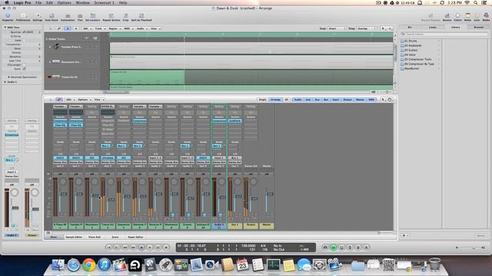Click the Bounce toolbar icon
The image size is (492, 276).
[x=447, y=17]
